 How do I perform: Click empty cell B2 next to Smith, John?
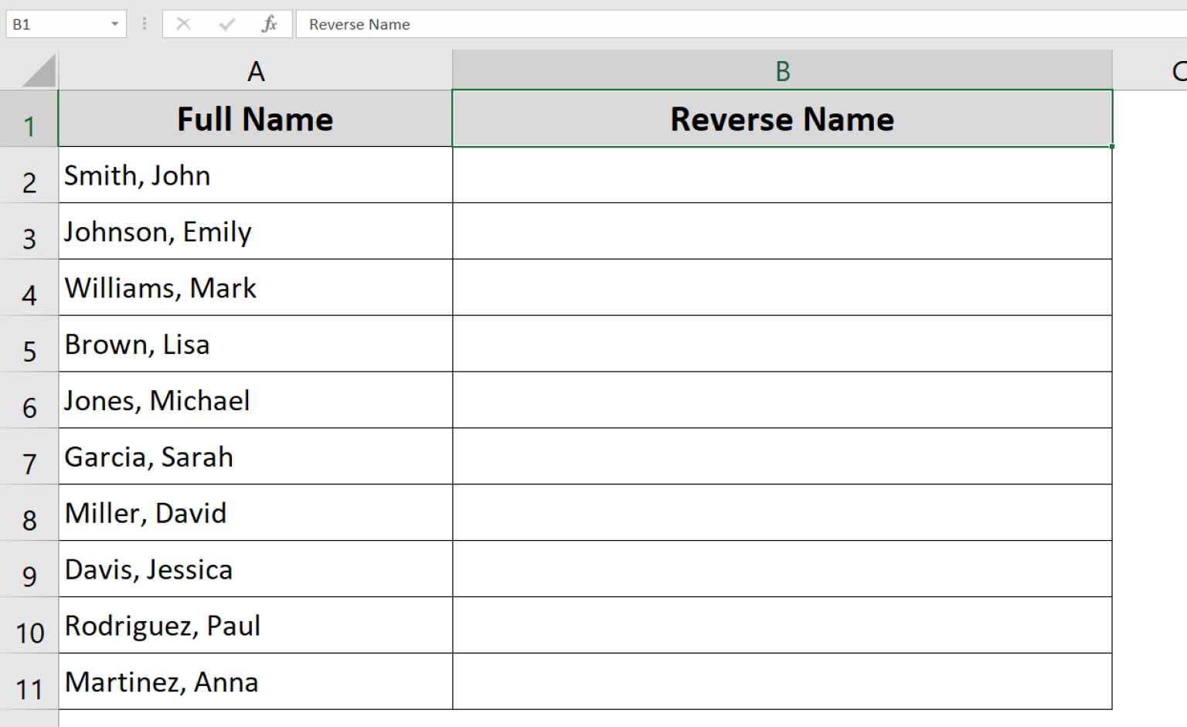point(782,175)
